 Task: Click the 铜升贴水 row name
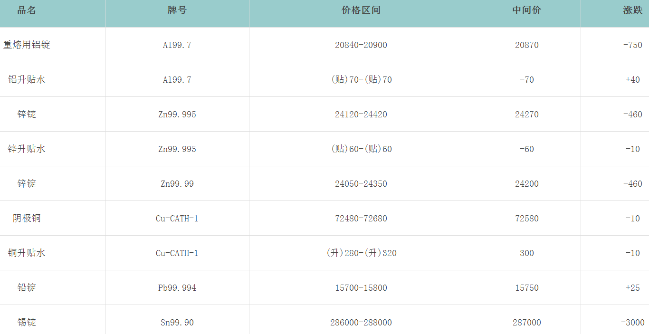click(27, 253)
